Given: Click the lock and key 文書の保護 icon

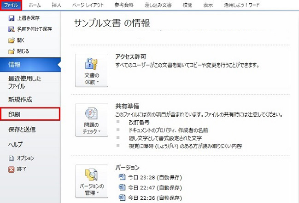Looking at the screenshot, I should point(92,64).
